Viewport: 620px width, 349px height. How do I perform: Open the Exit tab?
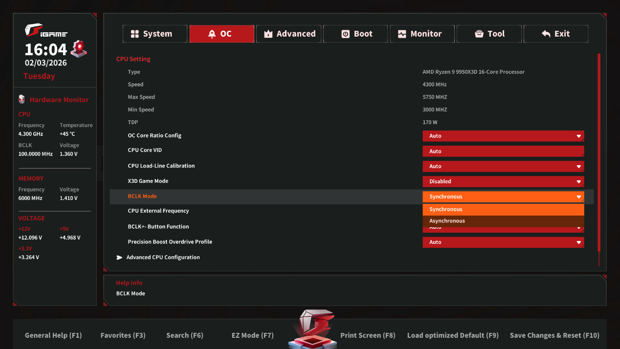tap(556, 34)
